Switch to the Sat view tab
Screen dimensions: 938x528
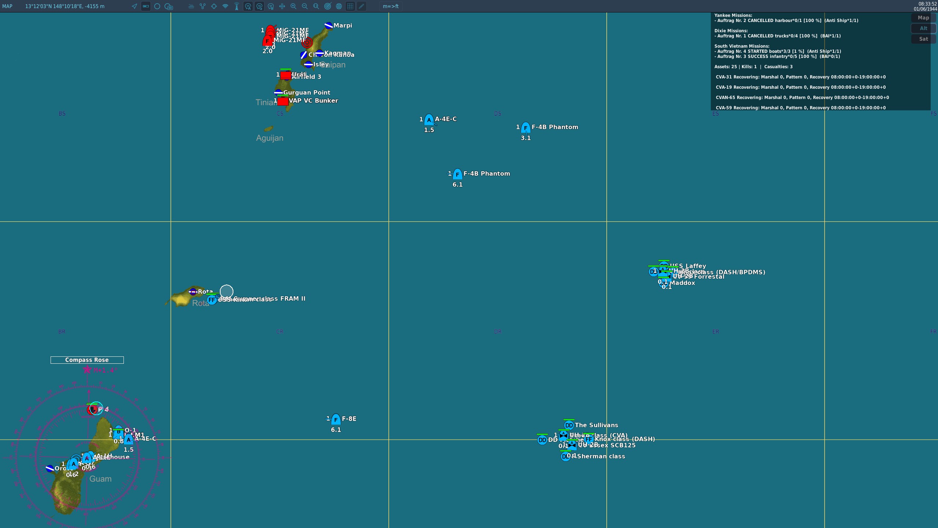pos(923,39)
